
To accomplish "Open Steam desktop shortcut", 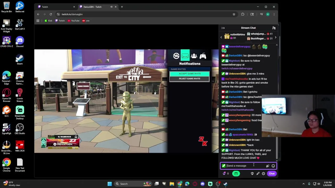I will coord(20,59).
